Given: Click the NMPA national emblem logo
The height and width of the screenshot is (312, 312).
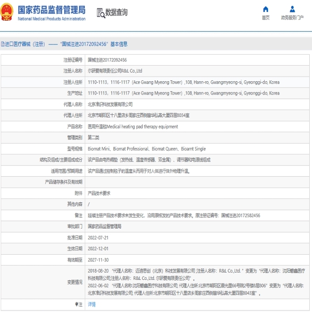Looking at the screenshot, I should point(7,13).
